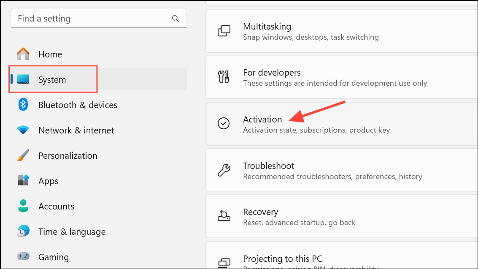Select the Time & language clock icon
This screenshot has width=478, height=269.
point(23,231)
